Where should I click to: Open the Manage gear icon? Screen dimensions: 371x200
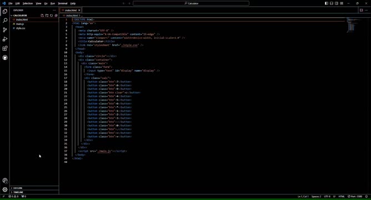tap(5, 189)
